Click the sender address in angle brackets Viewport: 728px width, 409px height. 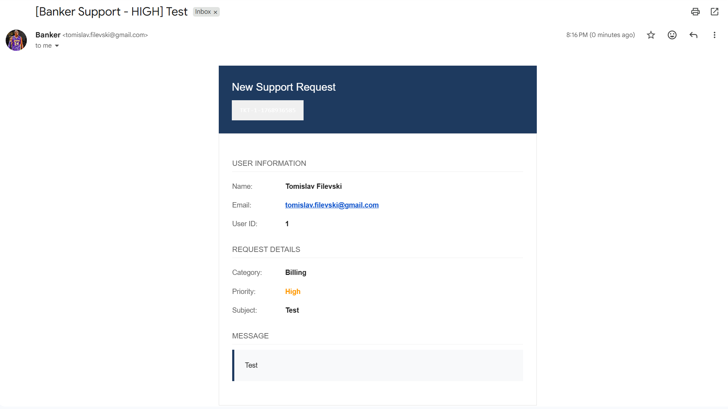point(105,35)
